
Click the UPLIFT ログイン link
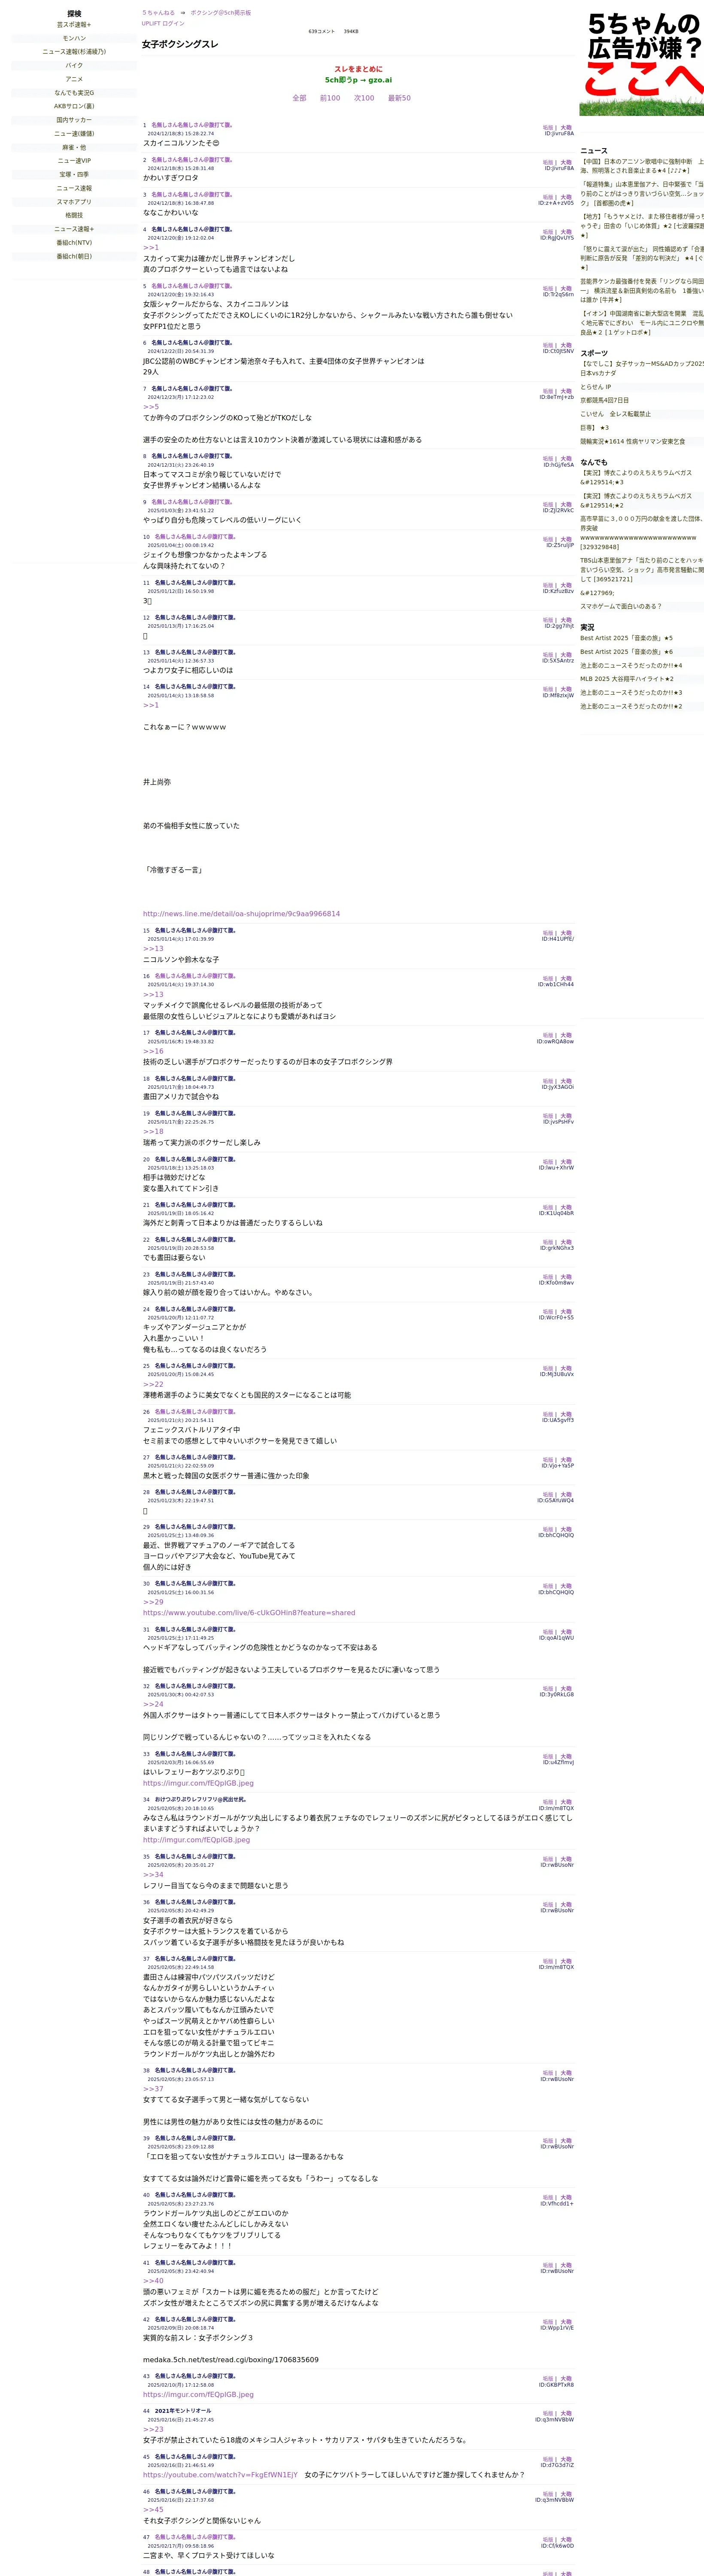163,23
